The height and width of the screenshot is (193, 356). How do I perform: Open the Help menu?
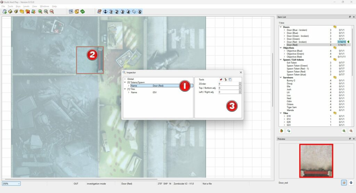coord(54,6)
